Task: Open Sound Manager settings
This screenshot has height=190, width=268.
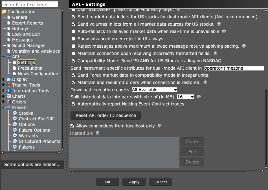Action: [28, 45]
